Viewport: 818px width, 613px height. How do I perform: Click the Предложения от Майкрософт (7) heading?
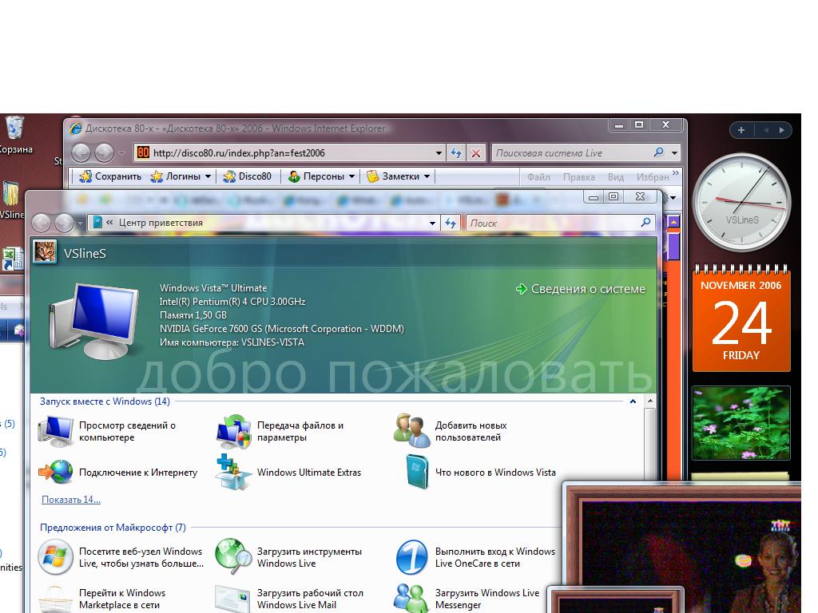[113, 528]
